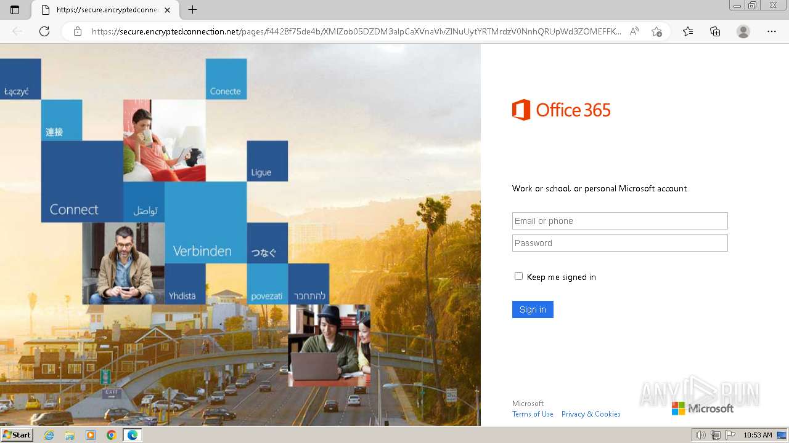This screenshot has width=789, height=443.
Task: Open the tab actions menu icon
Action: coord(15,10)
